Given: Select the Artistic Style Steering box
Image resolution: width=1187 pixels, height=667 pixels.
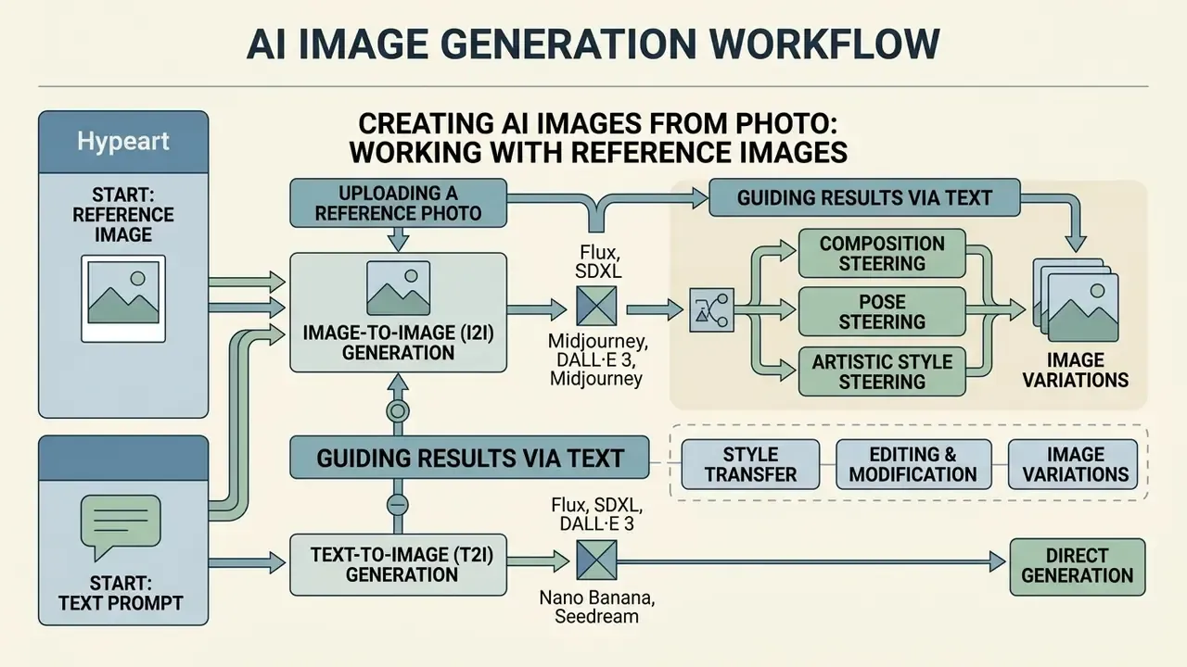Looking at the screenshot, I should click(882, 371).
